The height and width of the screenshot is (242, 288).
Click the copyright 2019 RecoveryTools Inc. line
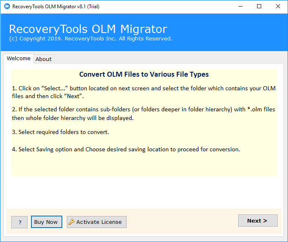[x=91, y=38]
